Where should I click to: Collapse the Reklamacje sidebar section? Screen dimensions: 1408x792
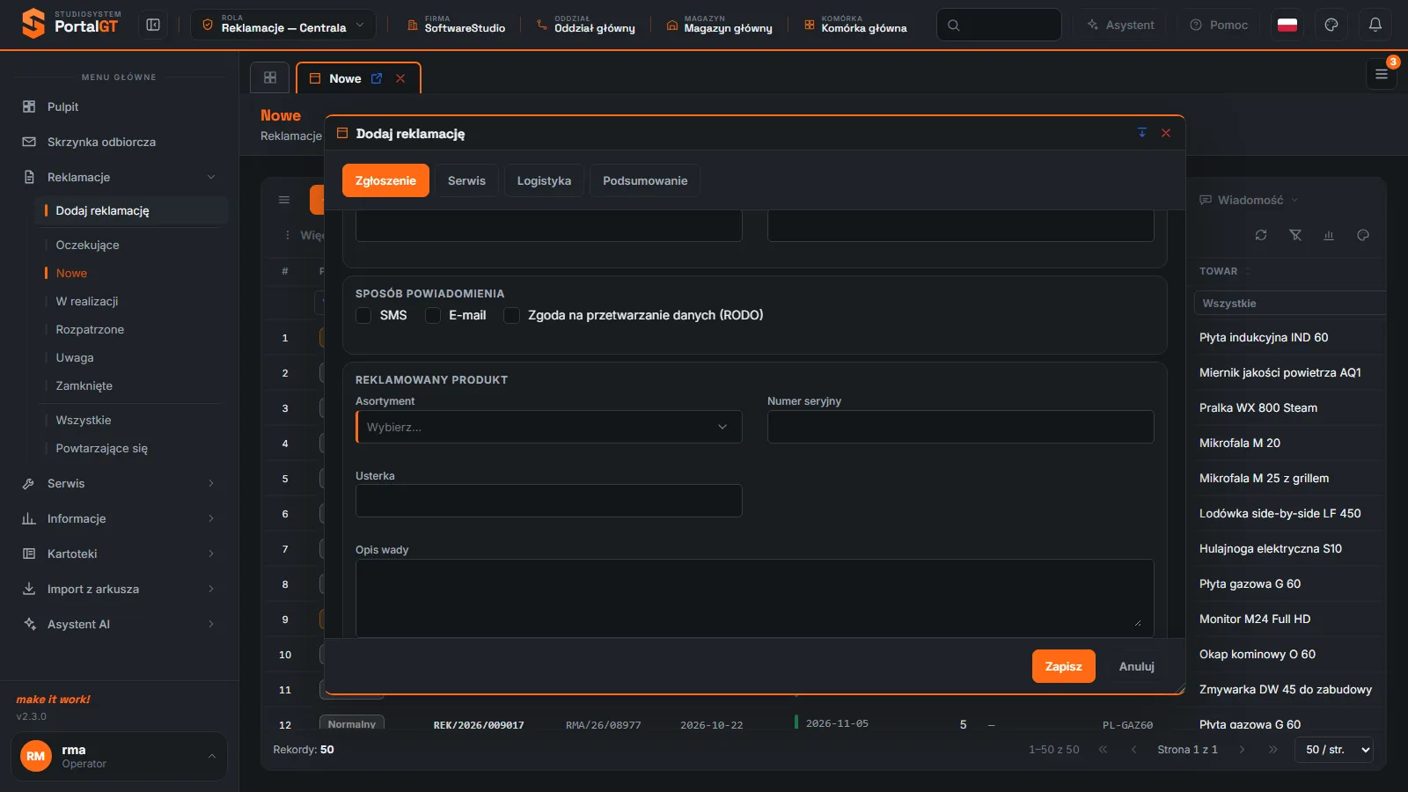pos(119,177)
